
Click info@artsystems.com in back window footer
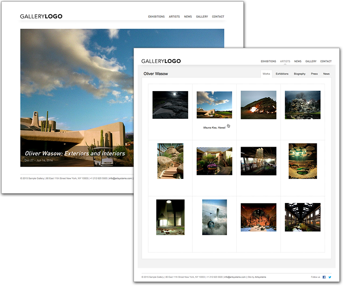pos(120,178)
